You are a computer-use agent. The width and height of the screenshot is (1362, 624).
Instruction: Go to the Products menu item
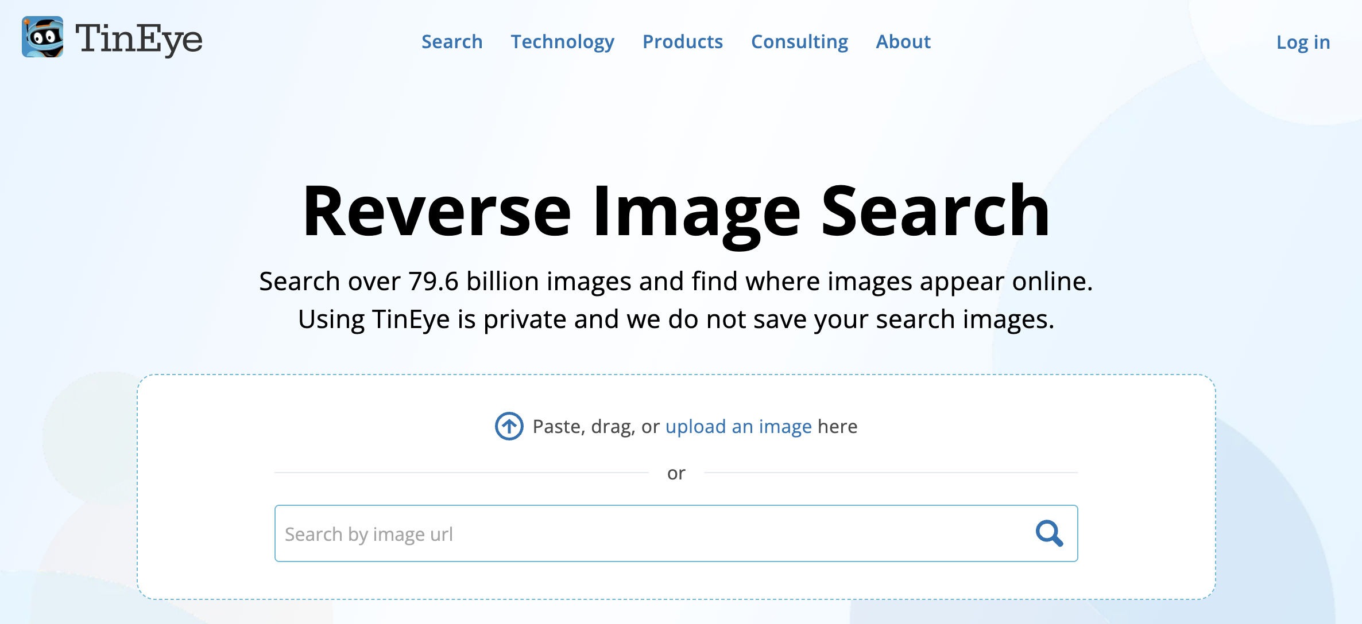point(682,42)
